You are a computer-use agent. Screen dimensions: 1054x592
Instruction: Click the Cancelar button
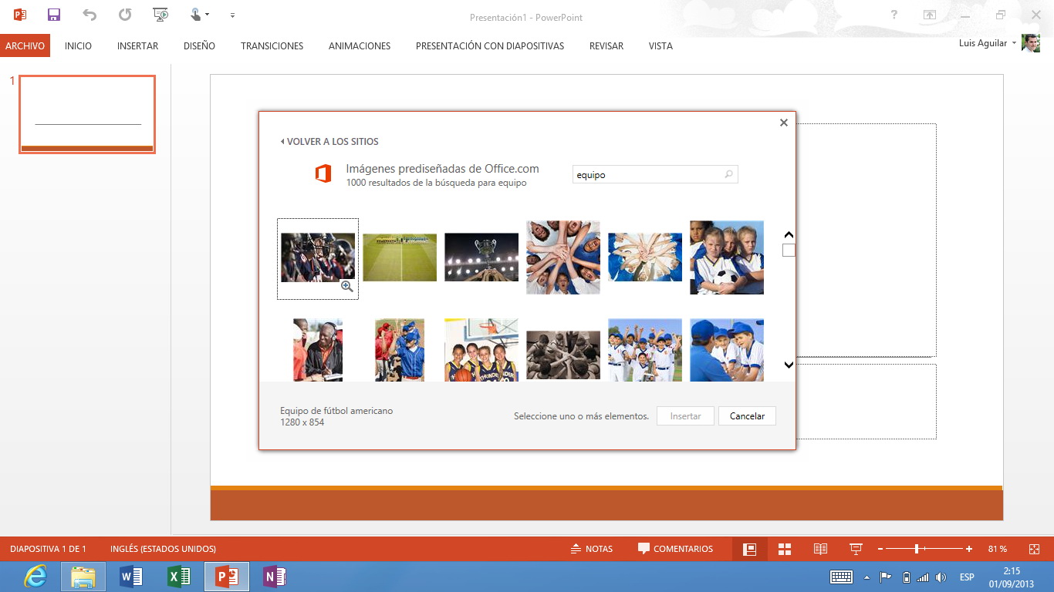747,416
